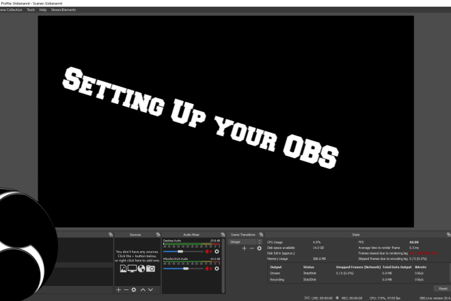Click the camera source icon in Sources
This screenshot has height=301, width=451.
pos(150,268)
